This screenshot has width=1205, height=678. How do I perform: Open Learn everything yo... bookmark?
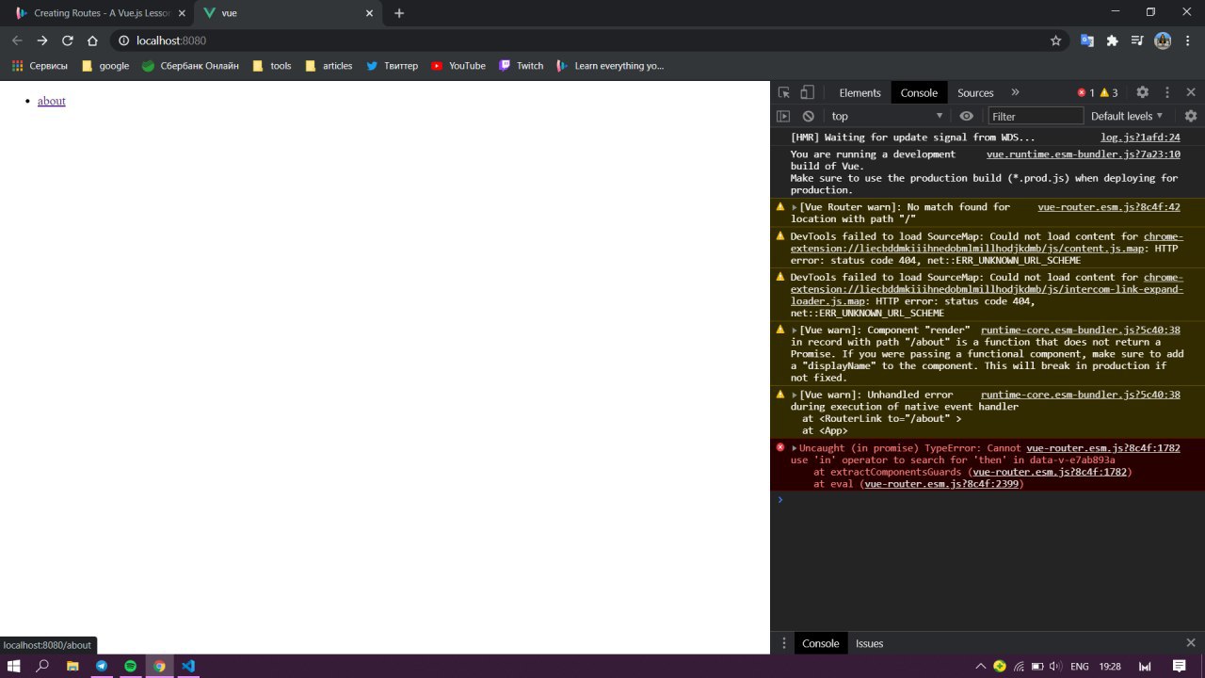610,66
